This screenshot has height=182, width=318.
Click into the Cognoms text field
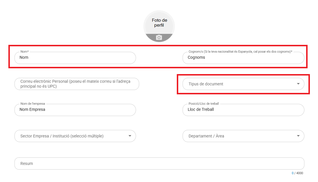(x=243, y=58)
